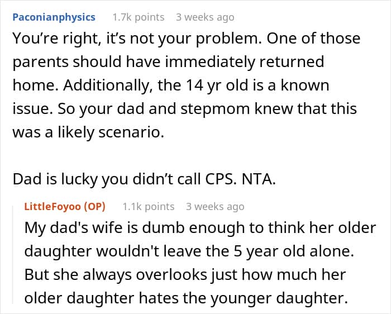This screenshot has width=391, height=314.
Task: Click the line starting 'But she always overlooks'
Action: click(185, 274)
